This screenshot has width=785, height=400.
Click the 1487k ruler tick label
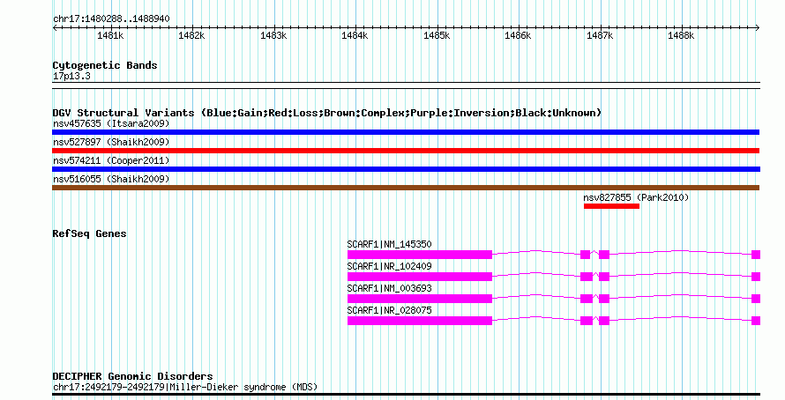600,36
